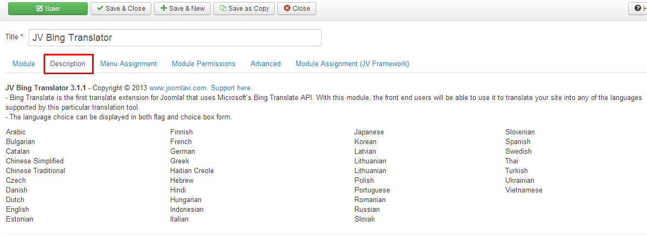Image resolution: width=647 pixels, height=236 pixels.
Task: Click Bulgarian in the language list
Action: click(20, 141)
